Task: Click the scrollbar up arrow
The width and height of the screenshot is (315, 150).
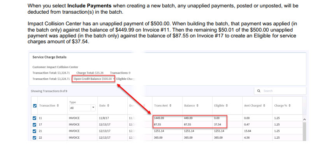Action: click(x=304, y=120)
